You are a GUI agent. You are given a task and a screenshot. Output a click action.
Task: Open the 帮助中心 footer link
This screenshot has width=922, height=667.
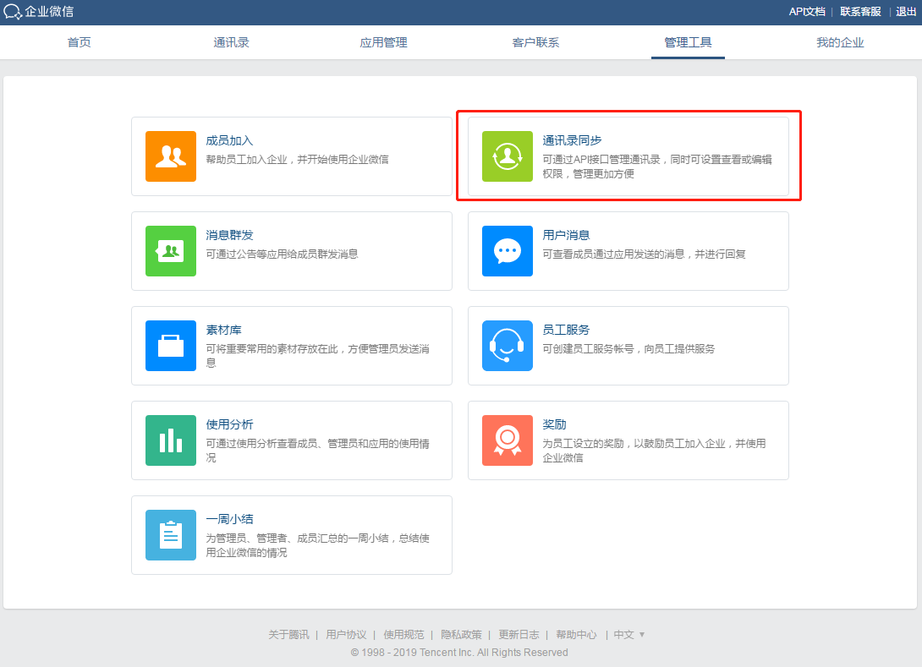click(577, 635)
